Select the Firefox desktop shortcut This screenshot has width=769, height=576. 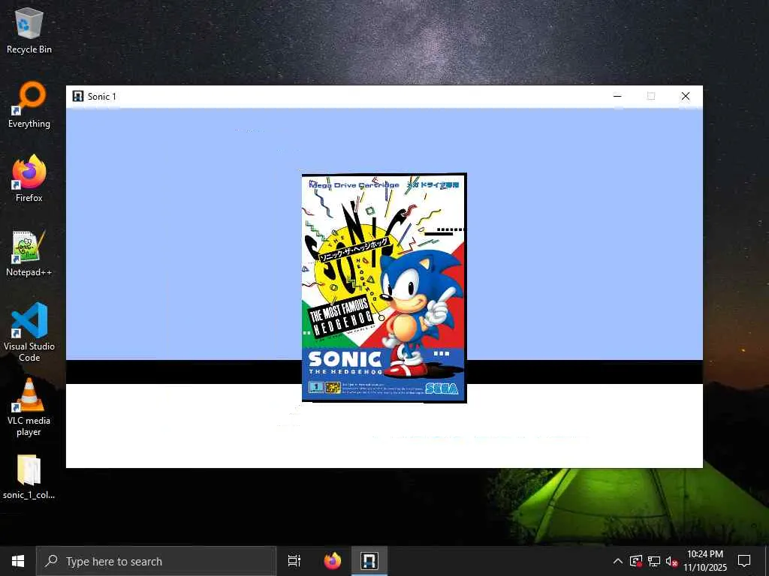pos(29,178)
